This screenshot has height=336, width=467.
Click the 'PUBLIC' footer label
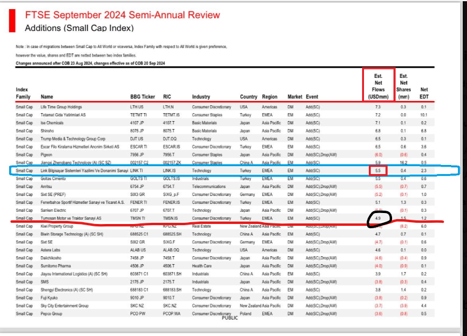(230, 318)
